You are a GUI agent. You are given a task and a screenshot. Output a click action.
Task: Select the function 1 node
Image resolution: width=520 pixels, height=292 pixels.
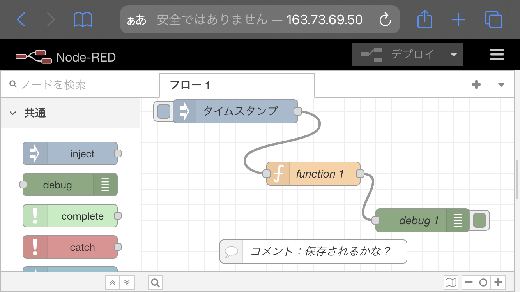(x=313, y=174)
